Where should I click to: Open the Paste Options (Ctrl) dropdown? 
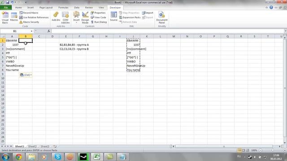coord(26,75)
